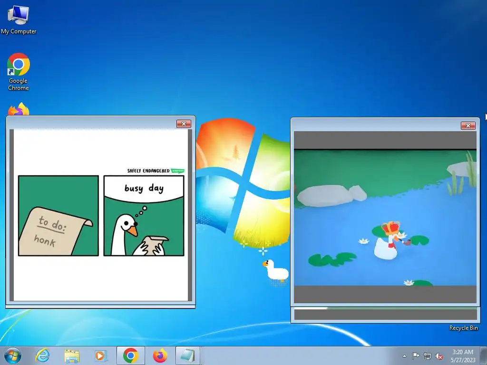Click the muted volume tray icon
This screenshot has width=487, height=365.
pyautogui.click(x=439, y=356)
